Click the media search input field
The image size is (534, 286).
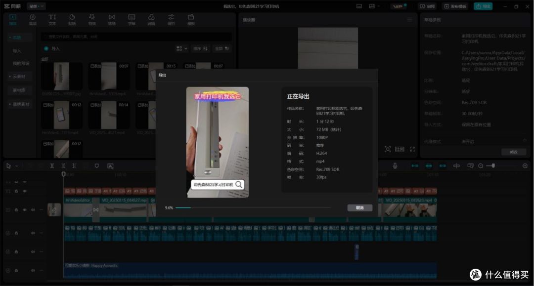[x=136, y=37]
